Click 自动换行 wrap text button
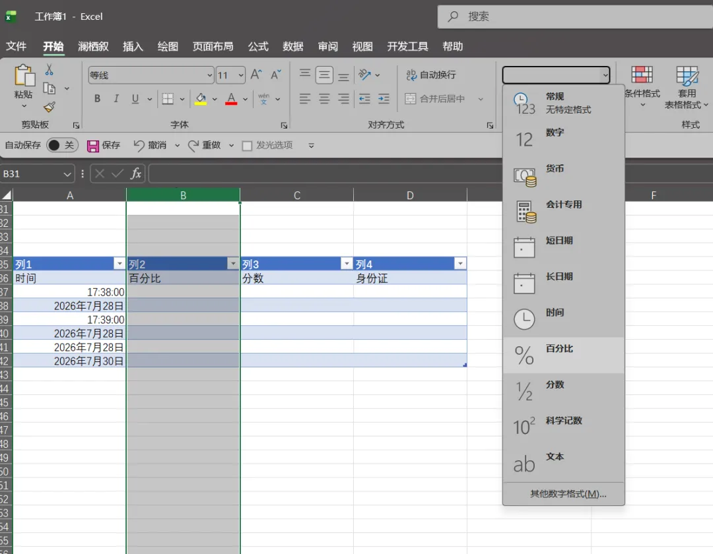713x554 pixels. (x=430, y=75)
